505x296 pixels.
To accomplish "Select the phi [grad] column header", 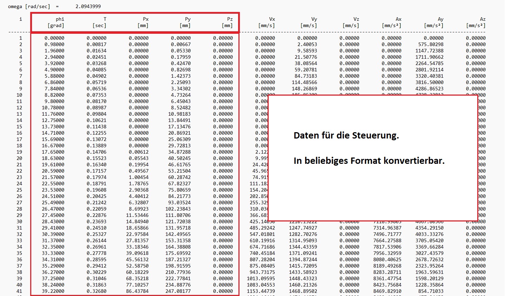I will point(56,22).
